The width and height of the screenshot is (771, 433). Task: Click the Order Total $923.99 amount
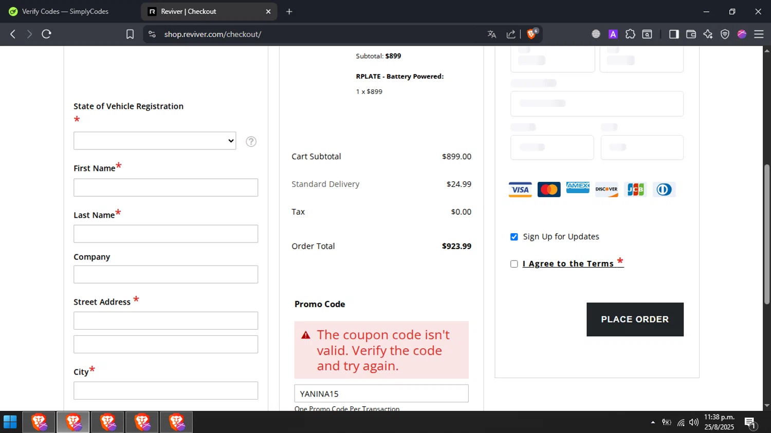(x=456, y=246)
